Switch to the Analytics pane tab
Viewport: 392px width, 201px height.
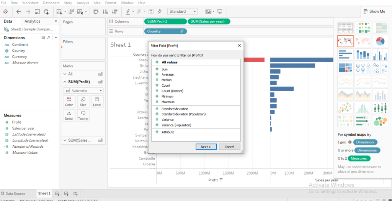[x=33, y=21]
